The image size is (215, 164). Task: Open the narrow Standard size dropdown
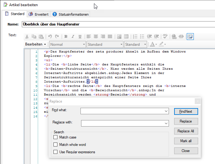(135, 45)
